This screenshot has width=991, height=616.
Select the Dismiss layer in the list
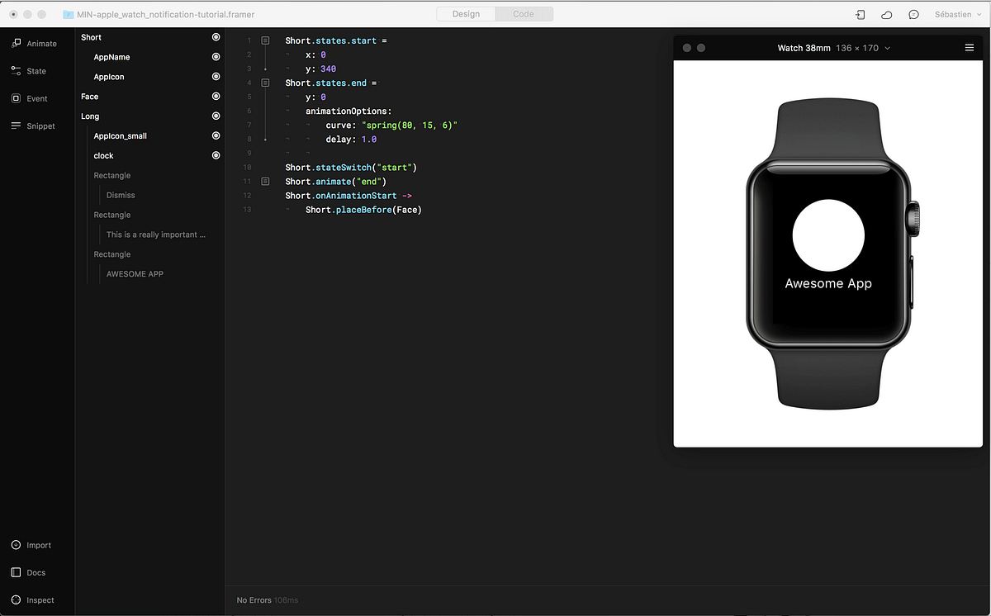[120, 195]
